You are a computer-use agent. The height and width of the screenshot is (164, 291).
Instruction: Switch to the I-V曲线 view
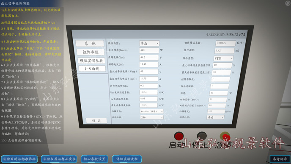(x=92, y=69)
